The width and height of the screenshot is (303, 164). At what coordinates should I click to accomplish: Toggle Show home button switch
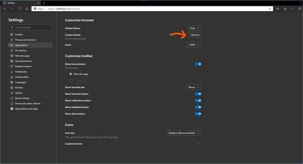[x=198, y=64]
